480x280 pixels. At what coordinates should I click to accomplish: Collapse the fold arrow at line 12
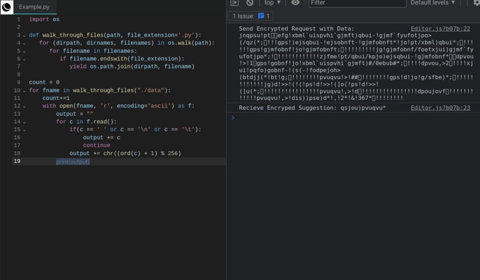click(x=24, y=106)
